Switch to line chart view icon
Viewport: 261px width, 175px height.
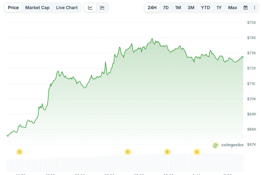click(x=90, y=8)
